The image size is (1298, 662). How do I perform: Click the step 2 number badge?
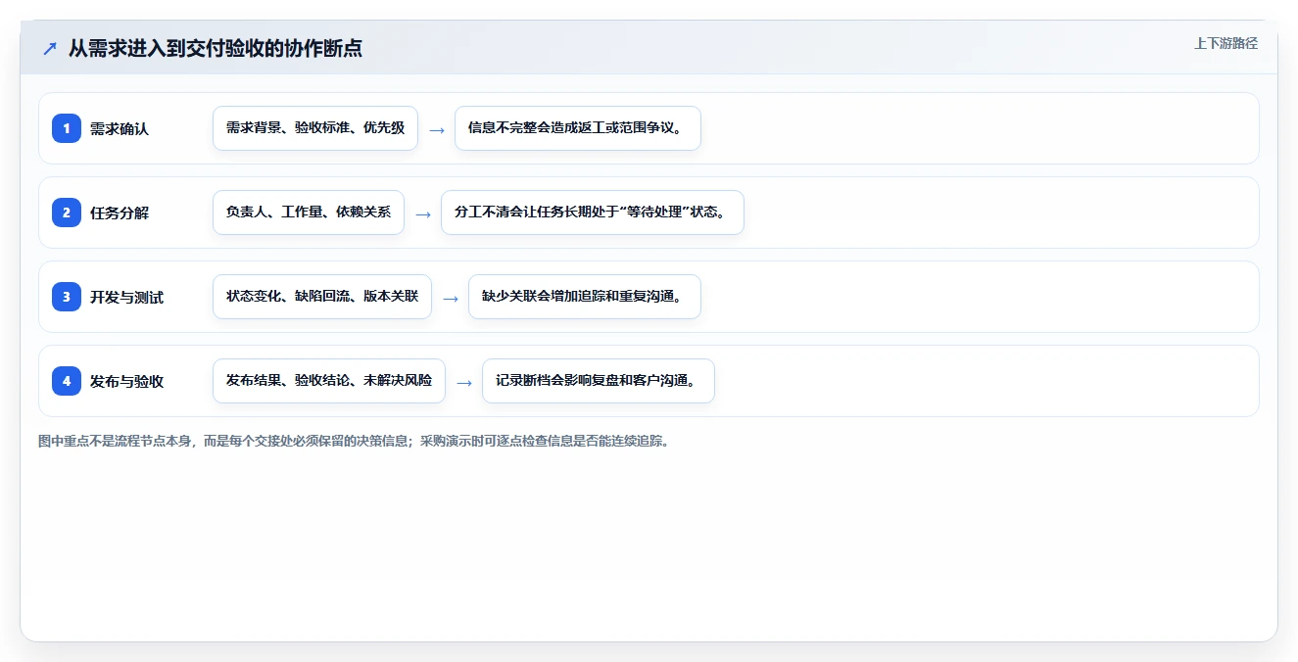tap(67, 213)
